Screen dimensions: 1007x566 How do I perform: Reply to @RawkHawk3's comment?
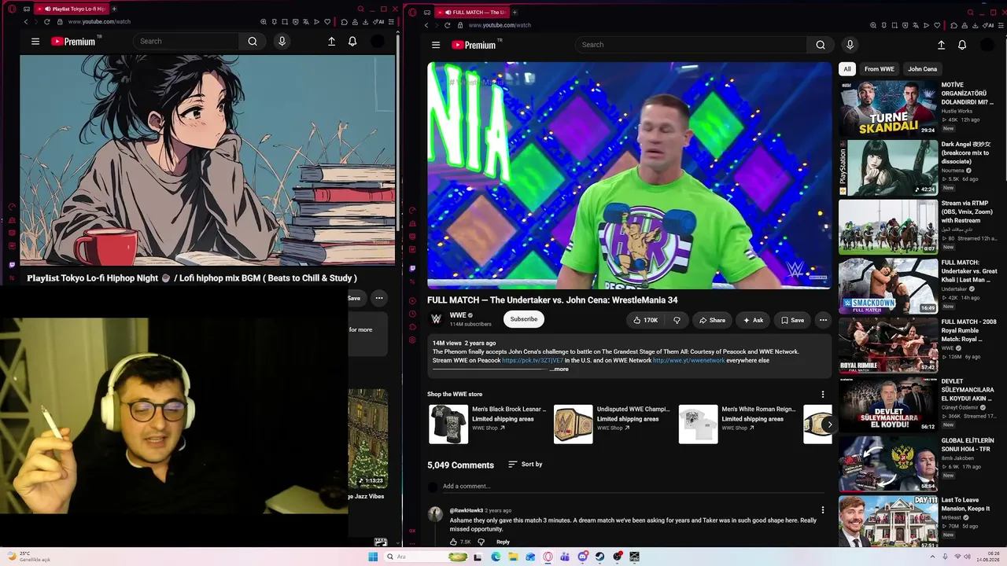pos(503,542)
